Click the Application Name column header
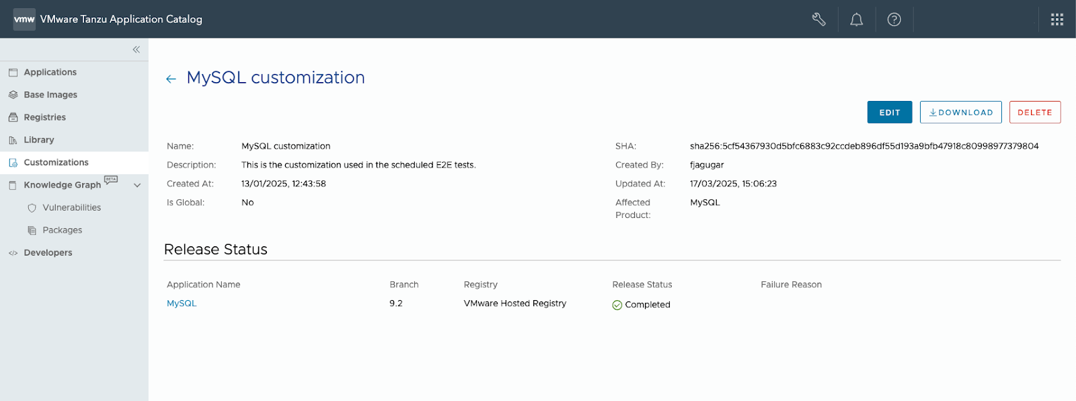1076x401 pixels. click(203, 285)
